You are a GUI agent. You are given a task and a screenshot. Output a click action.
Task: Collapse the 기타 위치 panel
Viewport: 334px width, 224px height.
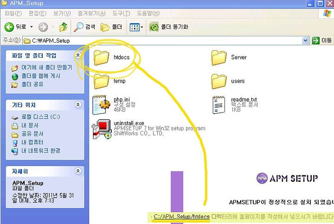click(78, 104)
